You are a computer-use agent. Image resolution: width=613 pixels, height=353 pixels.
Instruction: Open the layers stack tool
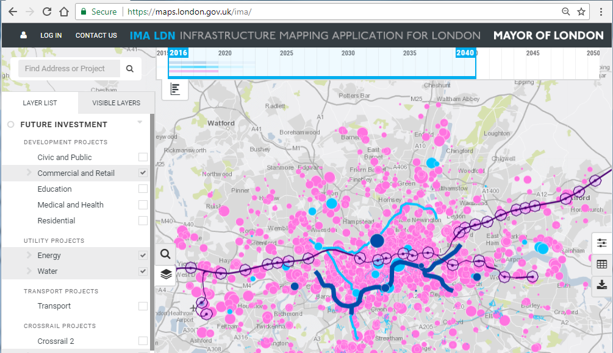166,274
